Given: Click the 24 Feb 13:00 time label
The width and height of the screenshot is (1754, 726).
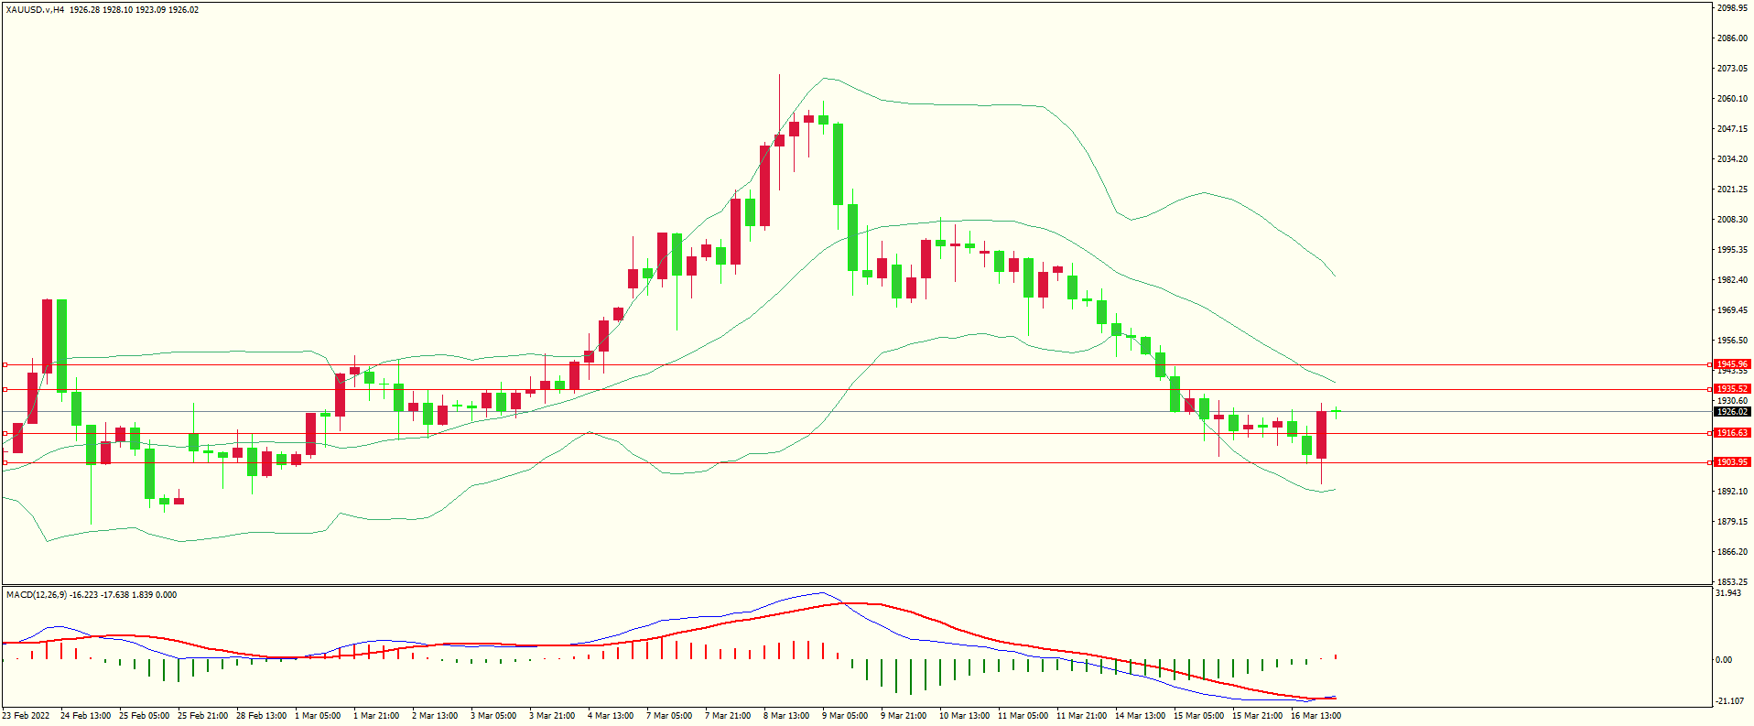Looking at the screenshot, I should pos(85,716).
